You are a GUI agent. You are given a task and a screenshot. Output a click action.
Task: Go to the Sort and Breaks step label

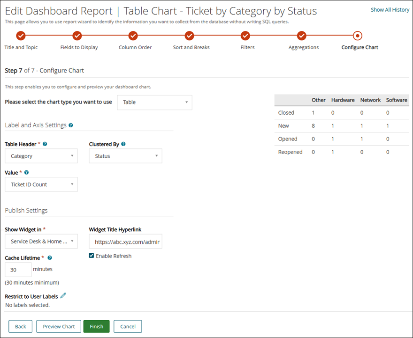tap(191, 47)
